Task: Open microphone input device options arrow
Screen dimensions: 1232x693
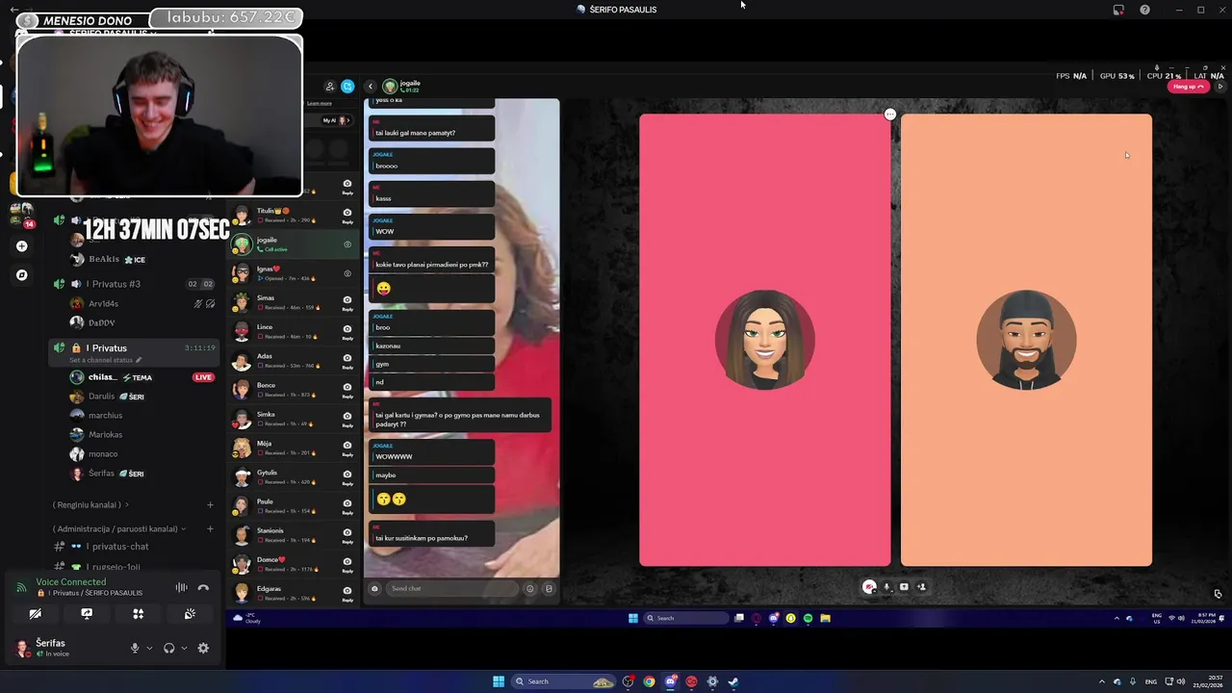Action: click(149, 648)
